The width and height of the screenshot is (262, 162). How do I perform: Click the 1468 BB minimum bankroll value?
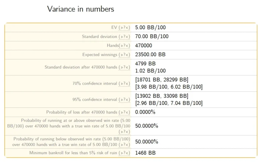coord(145,153)
